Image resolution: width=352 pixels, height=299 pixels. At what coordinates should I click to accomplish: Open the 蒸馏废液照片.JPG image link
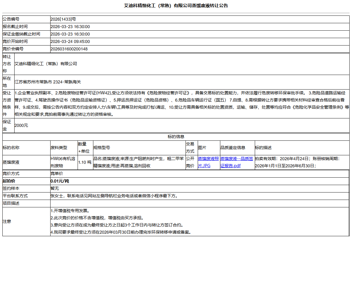pos(208,162)
